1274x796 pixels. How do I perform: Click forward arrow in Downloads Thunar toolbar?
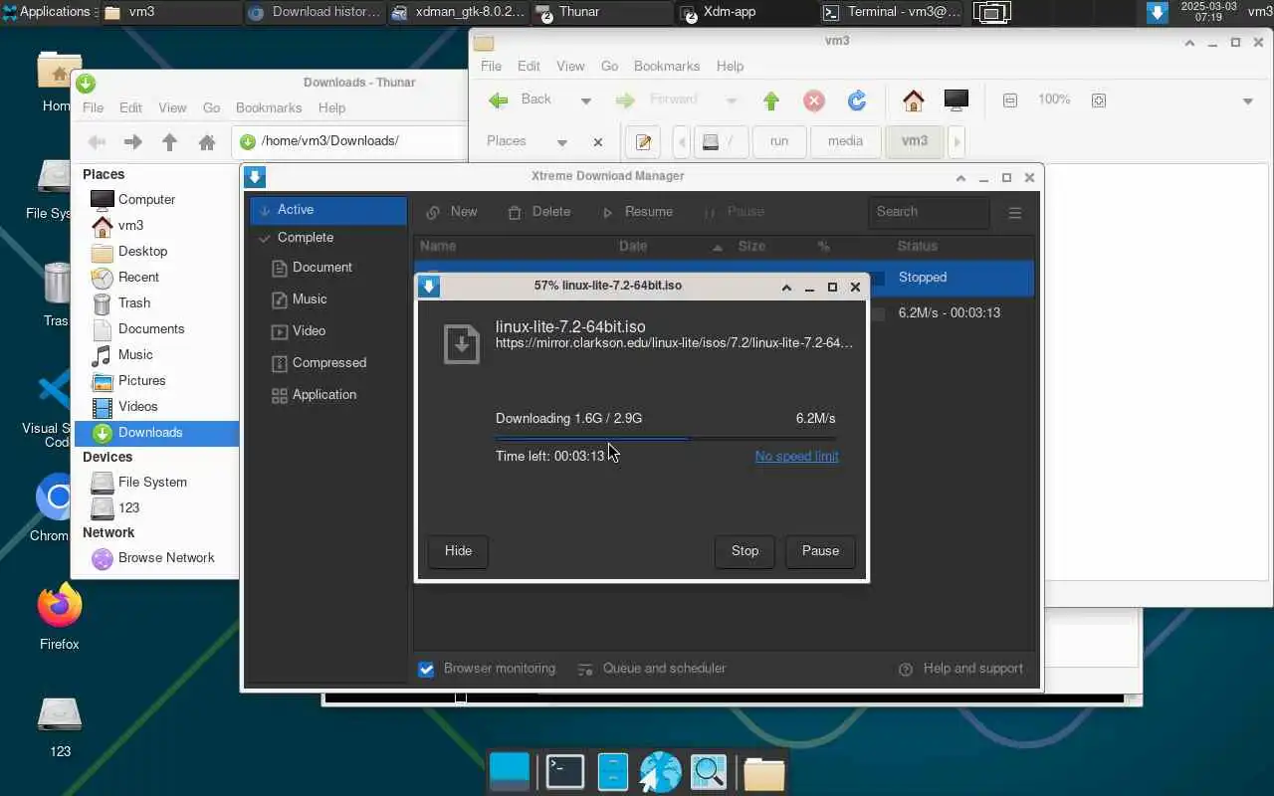tap(132, 142)
